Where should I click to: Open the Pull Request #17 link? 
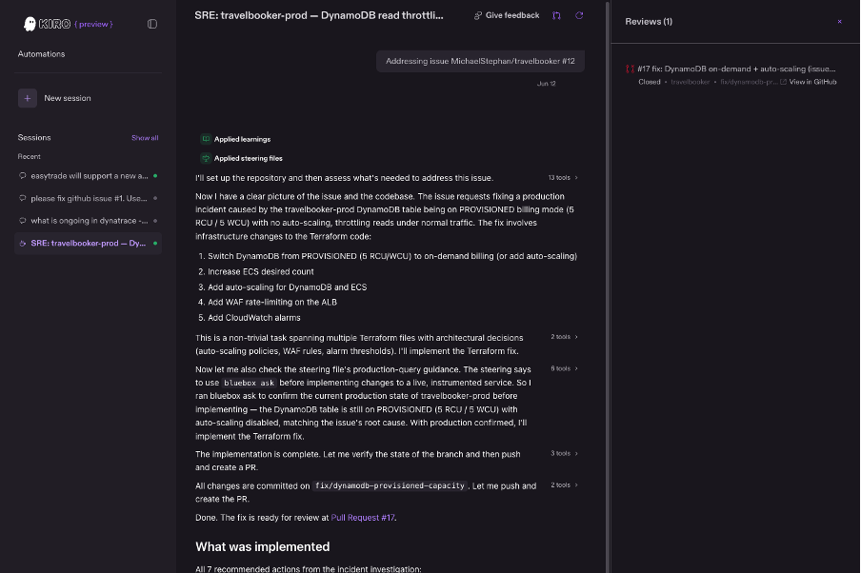[363, 518]
